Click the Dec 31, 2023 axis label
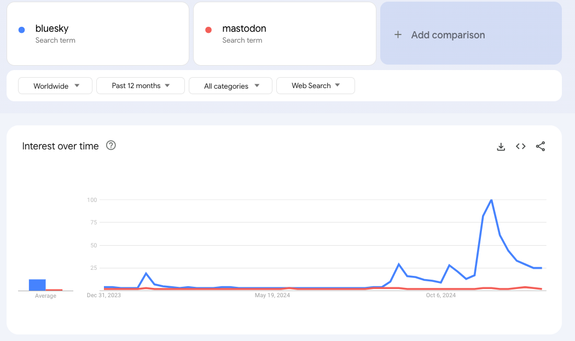Screen dimensions: 575x341 pyautogui.click(x=104, y=296)
